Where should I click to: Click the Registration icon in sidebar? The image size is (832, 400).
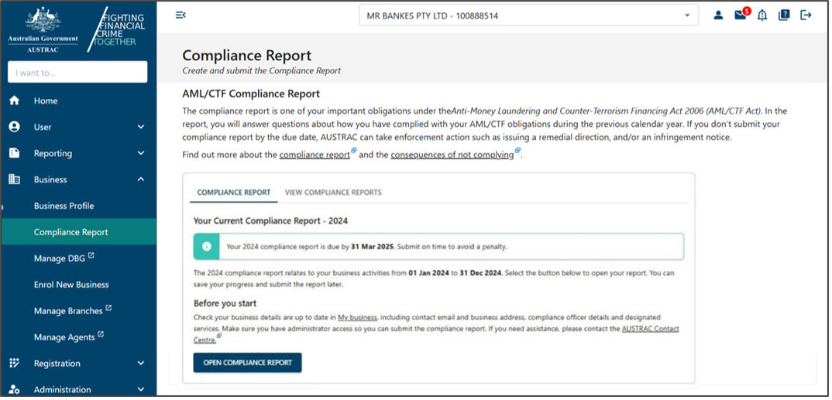click(14, 363)
